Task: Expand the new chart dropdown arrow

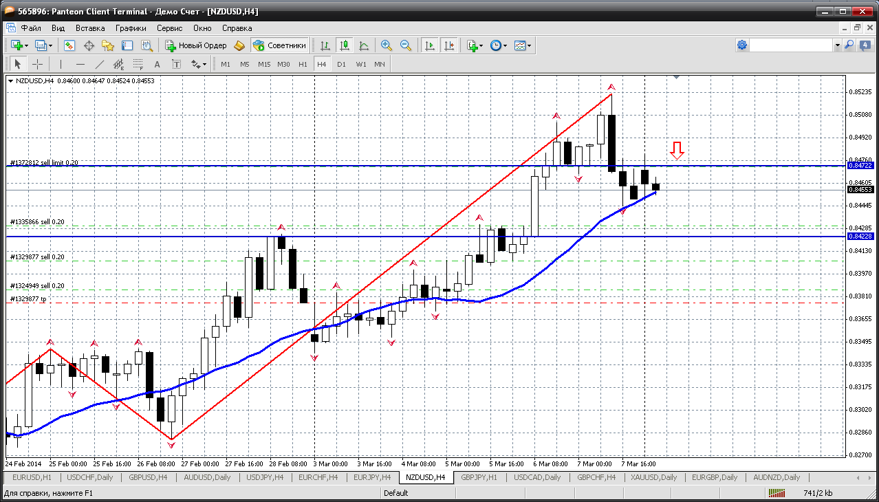Action: click(26, 45)
